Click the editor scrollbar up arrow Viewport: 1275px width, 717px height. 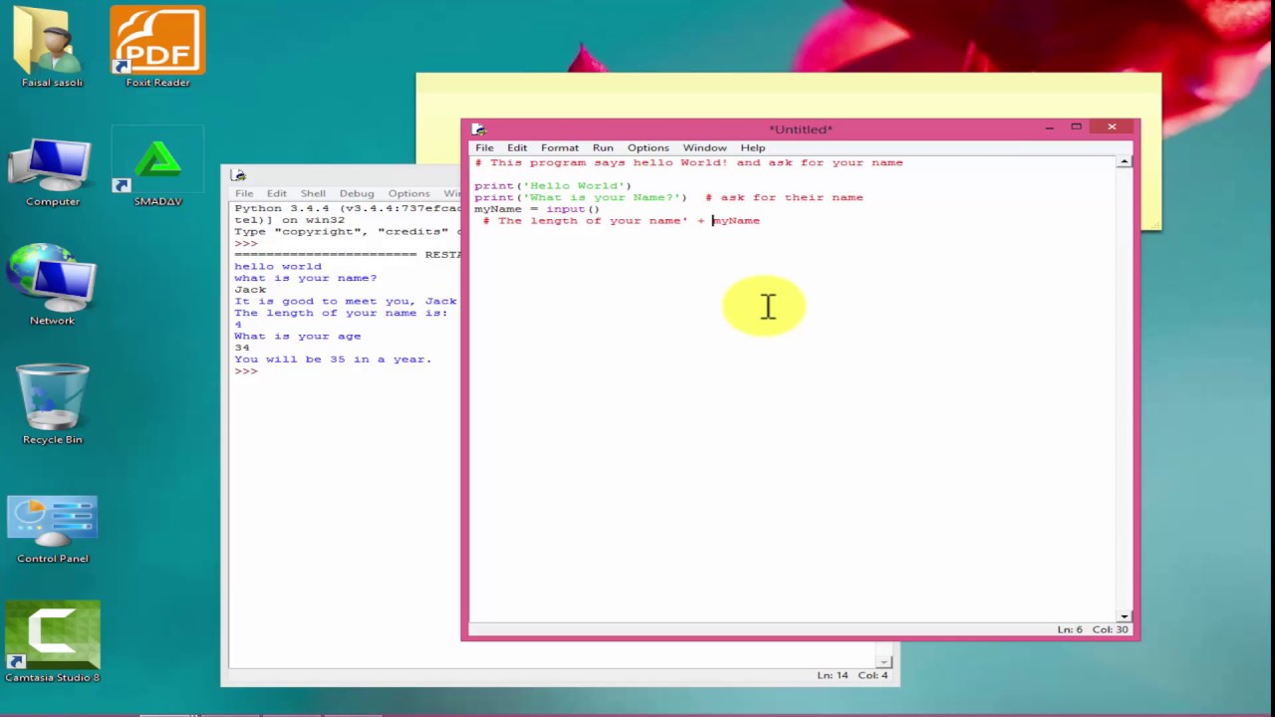tap(1125, 162)
